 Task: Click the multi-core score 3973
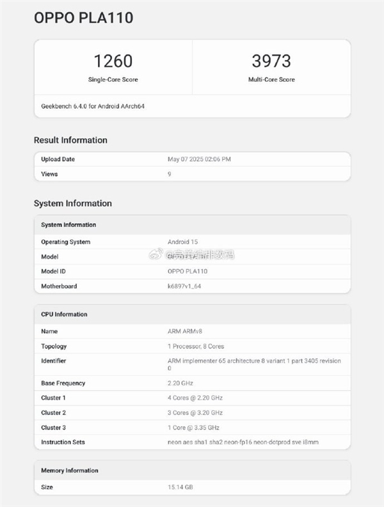(271, 61)
